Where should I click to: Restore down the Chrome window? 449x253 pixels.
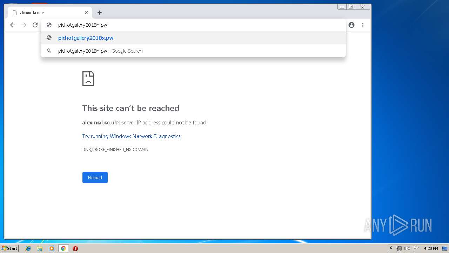point(351,7)
